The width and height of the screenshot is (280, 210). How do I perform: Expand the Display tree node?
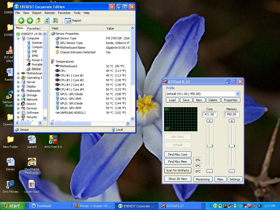coord(18,86)
